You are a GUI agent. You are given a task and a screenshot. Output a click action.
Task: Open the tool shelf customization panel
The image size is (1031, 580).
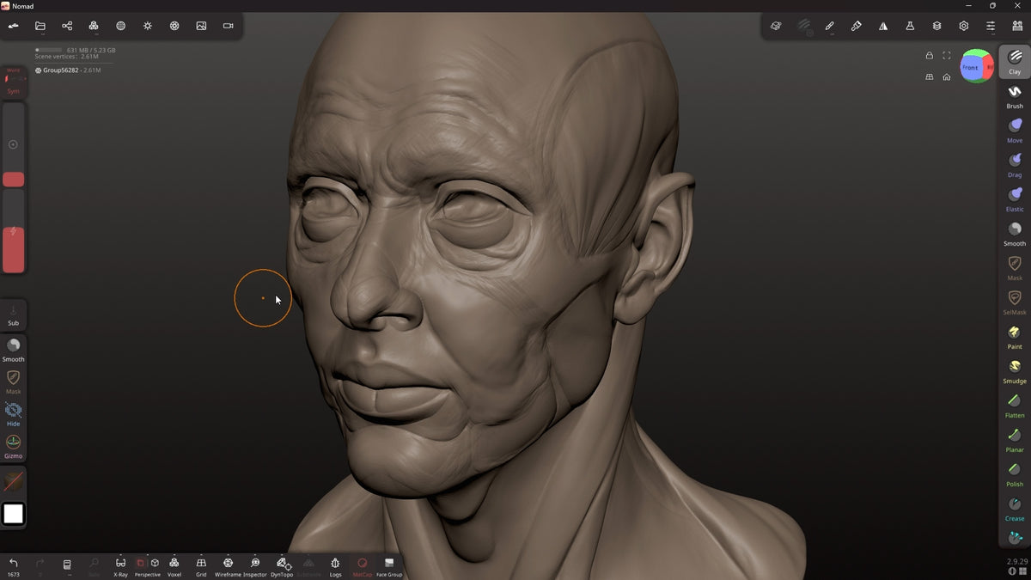tap(1017, 26)
